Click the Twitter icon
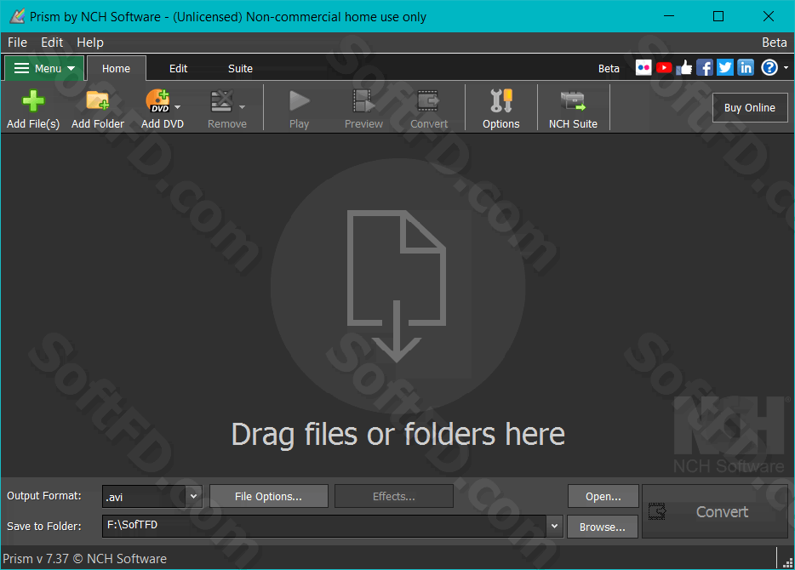The height and width of the screenshot is (570, 795). click(725, 67)
